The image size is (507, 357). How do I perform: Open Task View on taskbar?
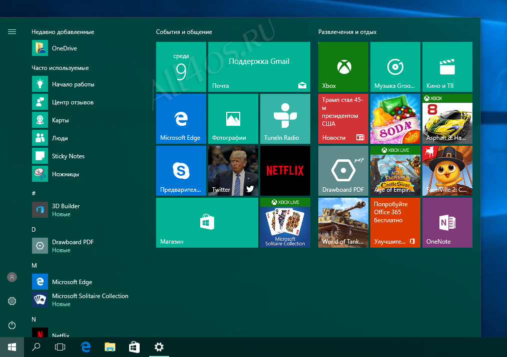(x=60, y=347)
